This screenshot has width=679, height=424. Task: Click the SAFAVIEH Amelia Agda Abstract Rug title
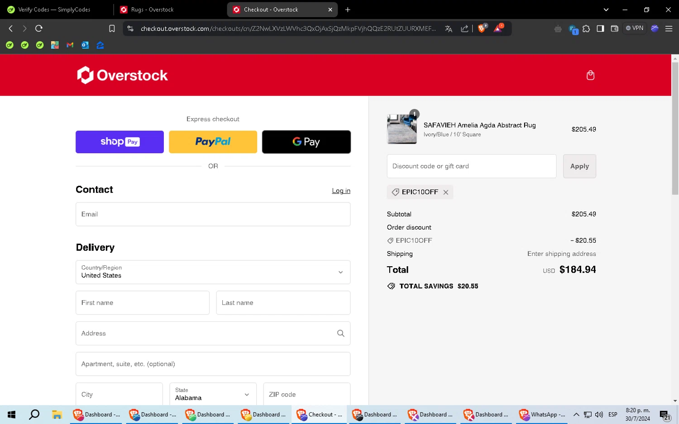click(x=480, y=125)
